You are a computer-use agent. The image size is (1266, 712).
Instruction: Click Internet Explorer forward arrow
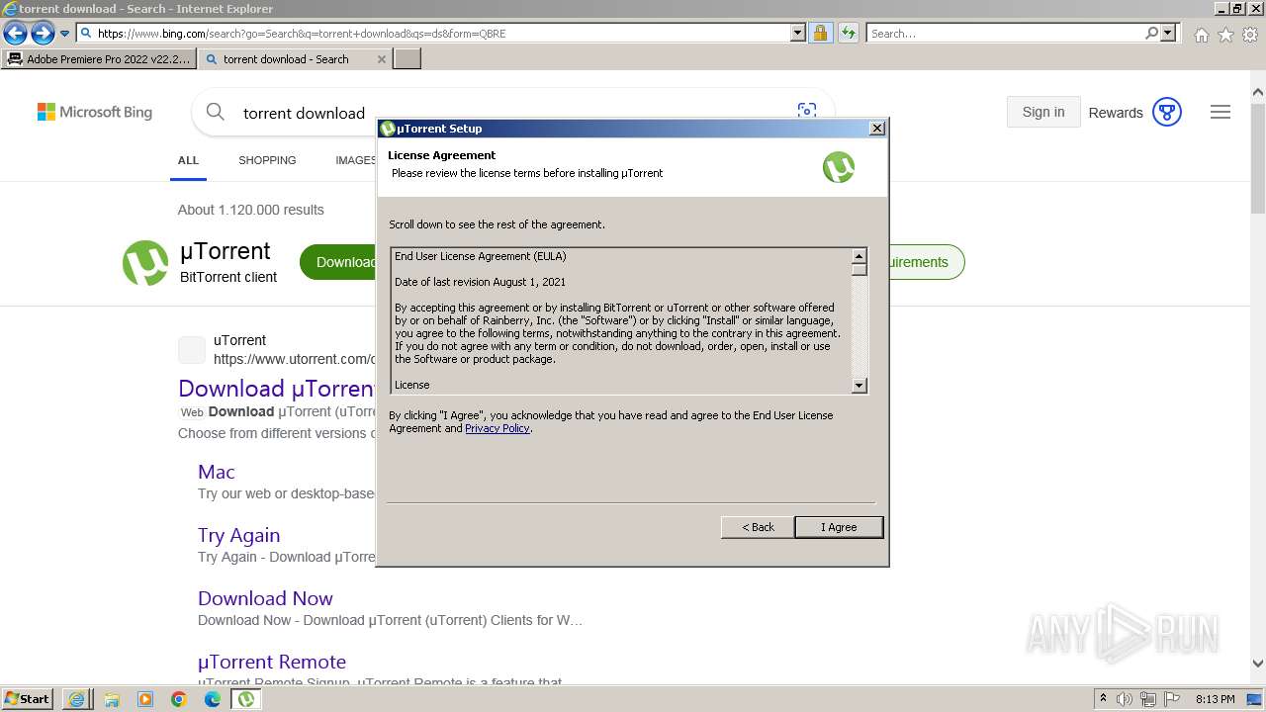42,34
